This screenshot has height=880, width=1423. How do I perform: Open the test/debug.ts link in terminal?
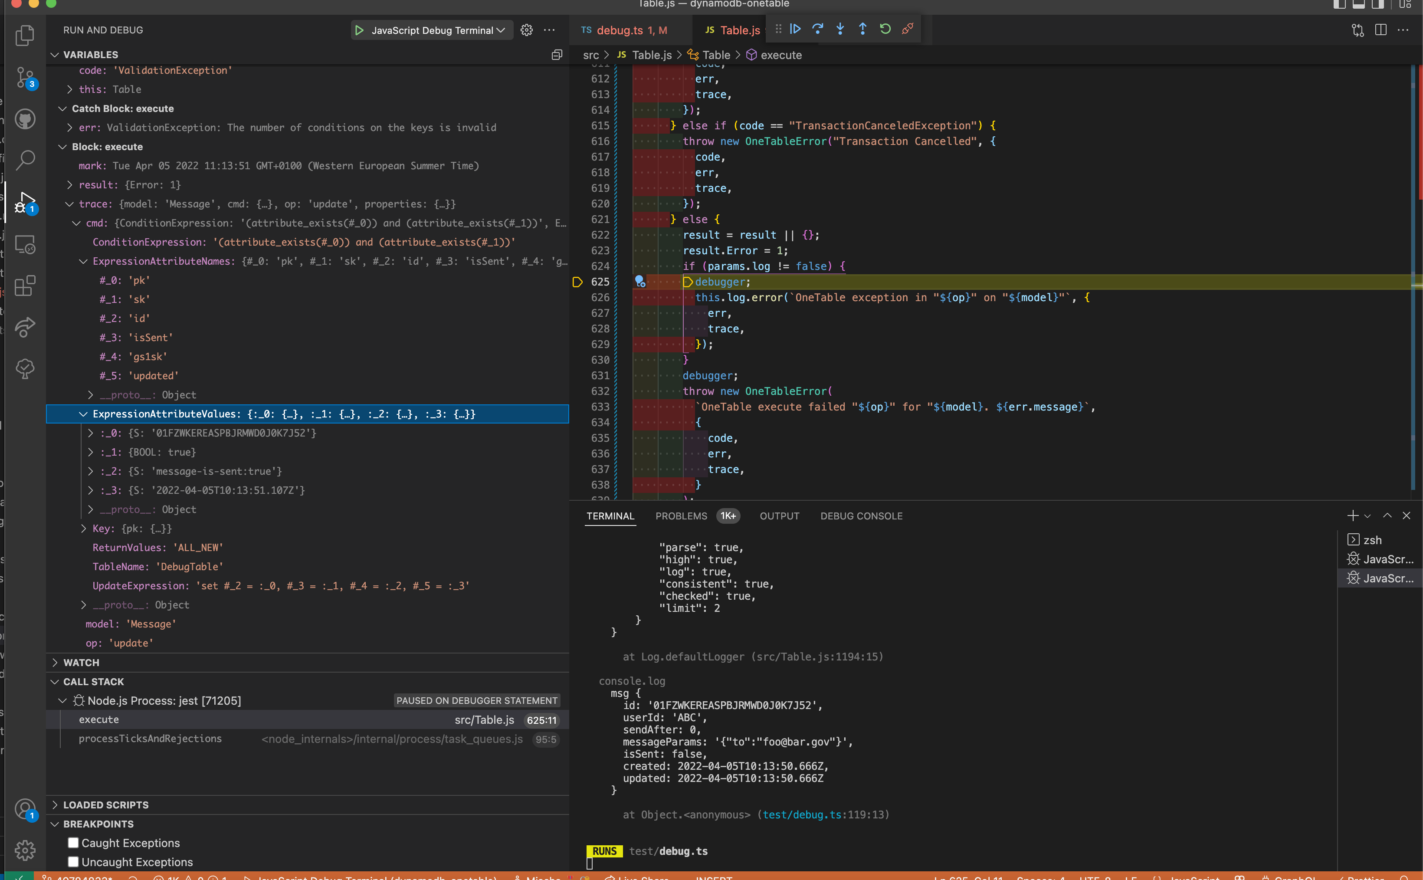[801, 815]
